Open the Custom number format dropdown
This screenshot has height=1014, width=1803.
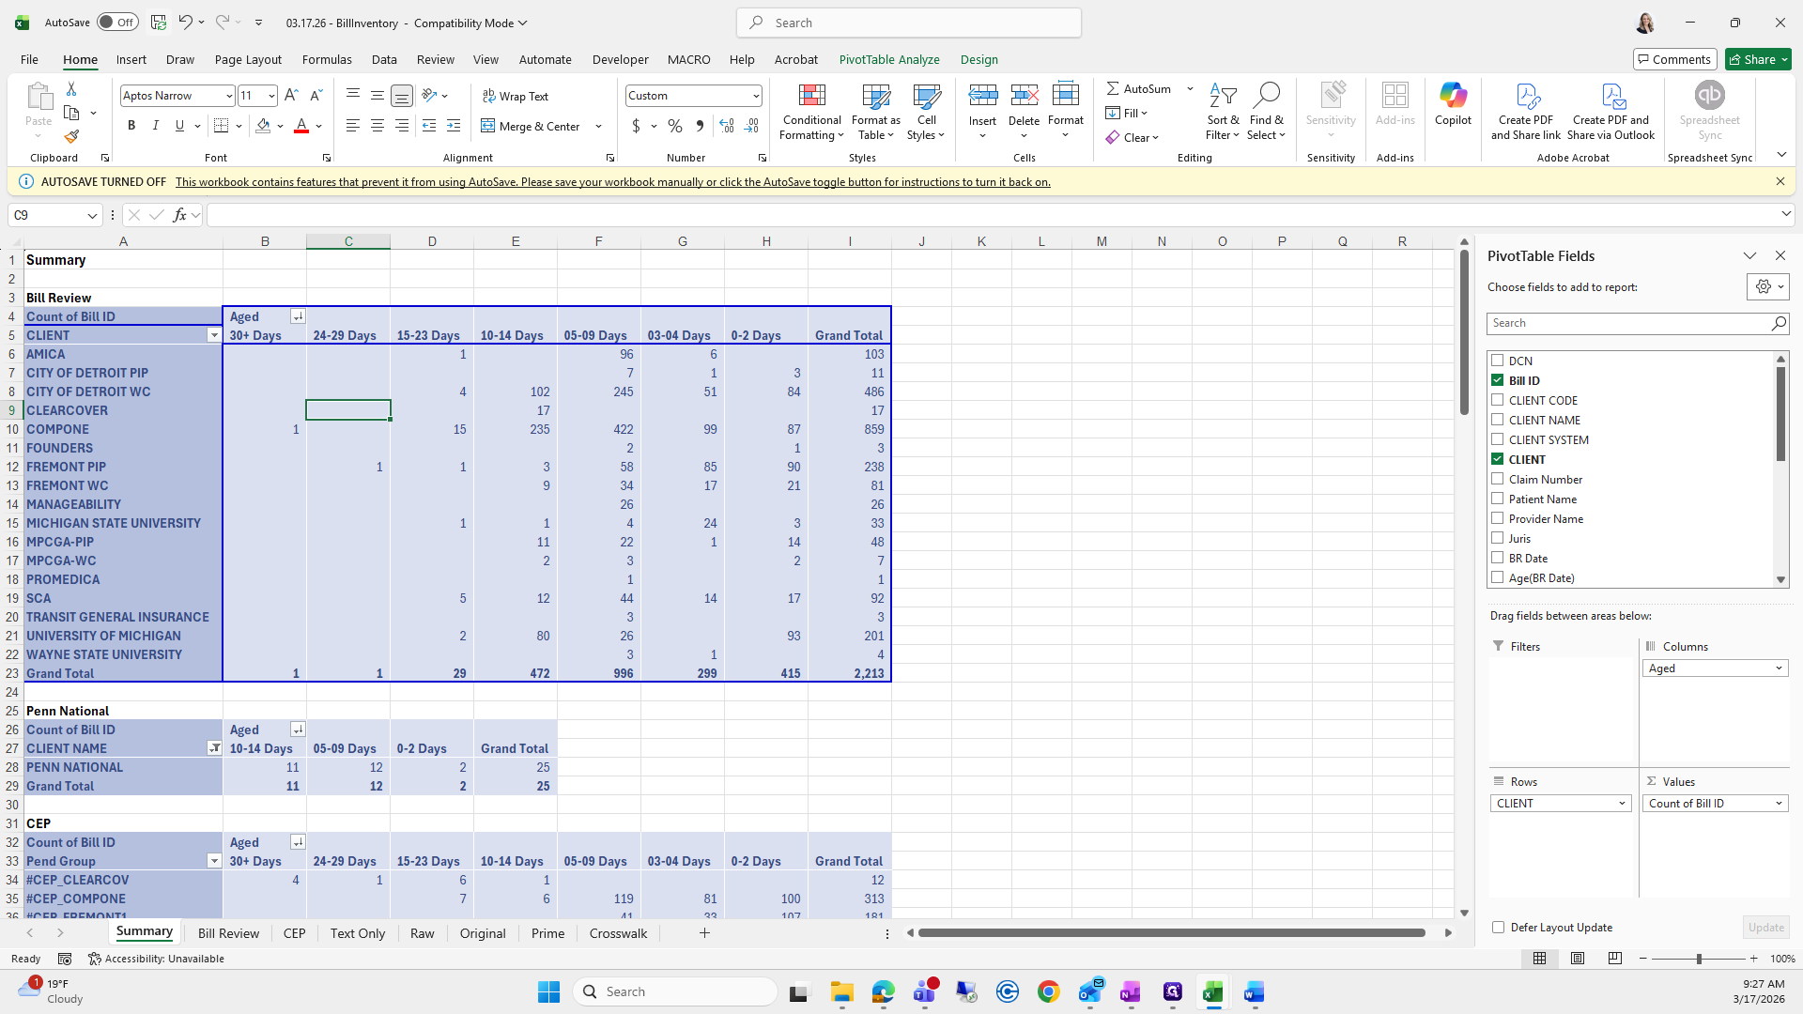(x=755, y=96)
